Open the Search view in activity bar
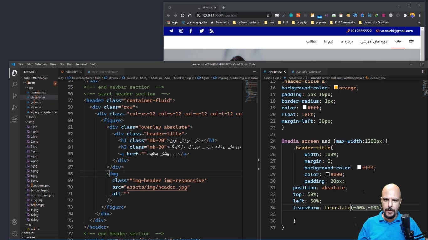 pos(14,84)
